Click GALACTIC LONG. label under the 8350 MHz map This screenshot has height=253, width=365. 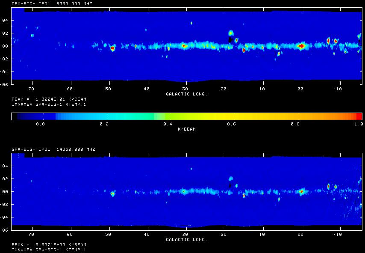click(186, 94)
